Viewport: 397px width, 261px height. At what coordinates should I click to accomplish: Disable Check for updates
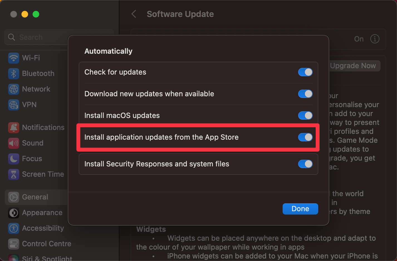305,72
